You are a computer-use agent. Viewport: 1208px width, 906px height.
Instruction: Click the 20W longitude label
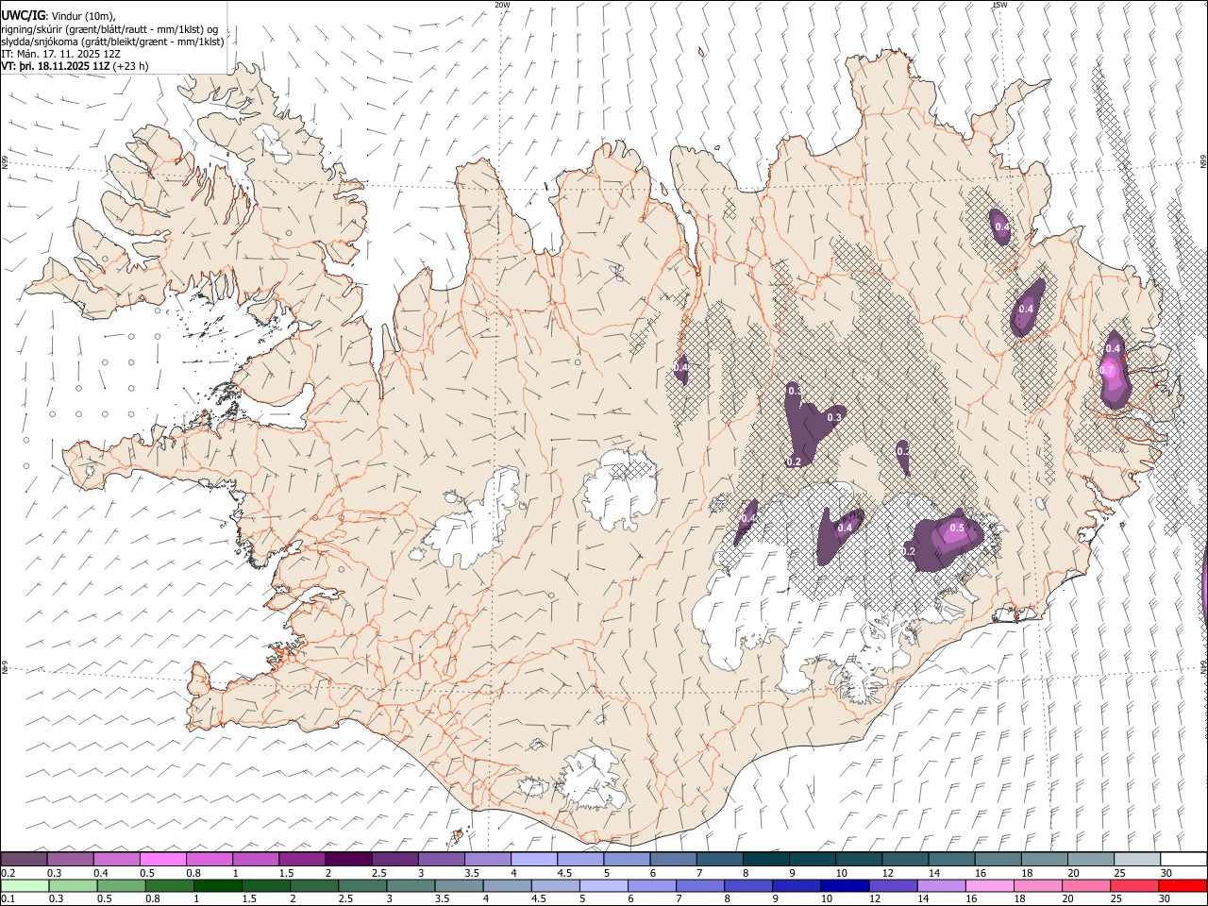click(x=502, y=5)
